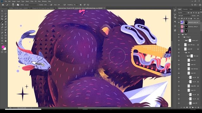The image size is (202, 113).
Task: Open the pink foreground color swatch
Action: click(x=3, y=47)
